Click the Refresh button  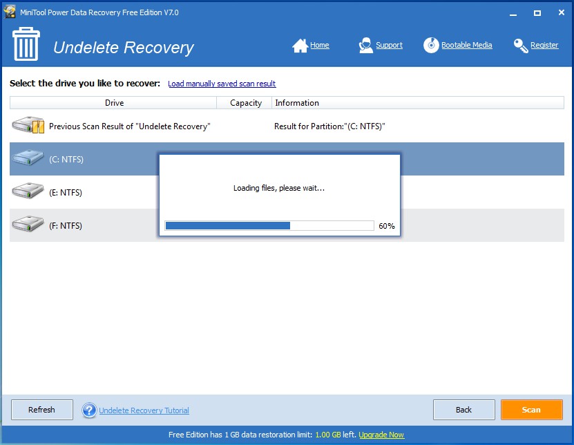42,410
